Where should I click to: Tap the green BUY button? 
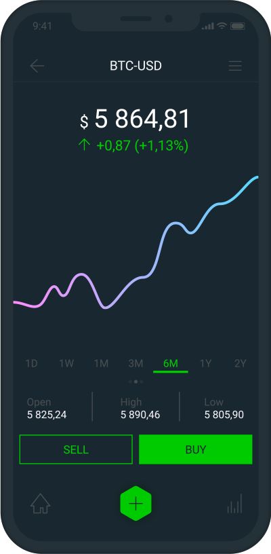tap(196, 449)
